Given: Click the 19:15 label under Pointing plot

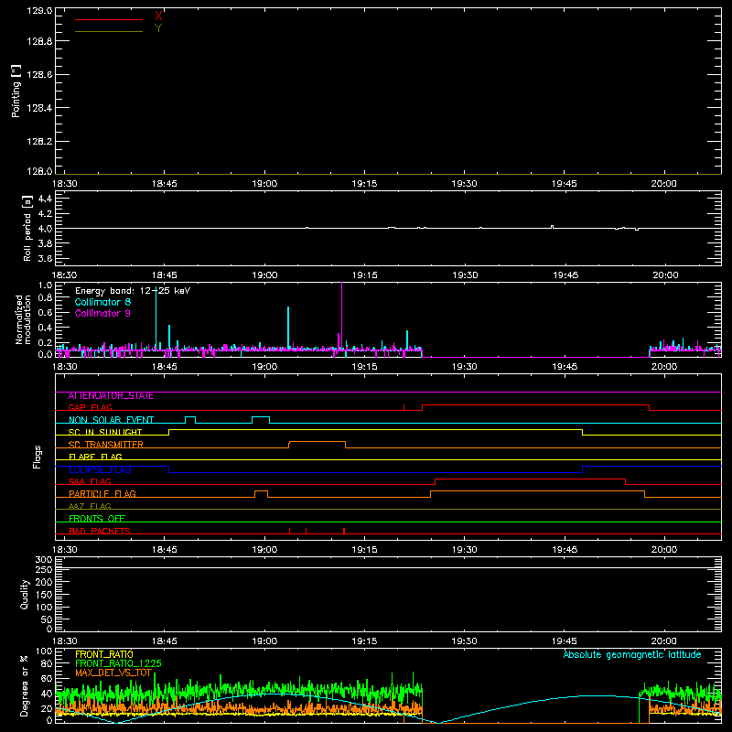Looking at the screenshot, I should click(x=364, y=184).
